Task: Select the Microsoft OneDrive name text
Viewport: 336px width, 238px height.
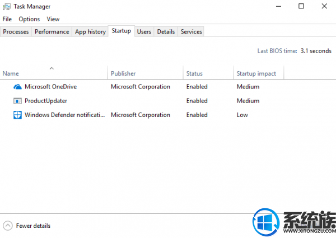Action: click(x=50, y=87)
